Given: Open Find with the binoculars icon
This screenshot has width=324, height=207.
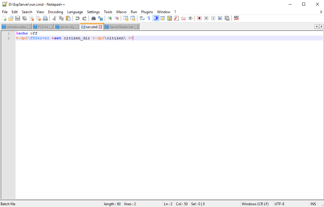Looking at the screenshot, I should pyautogui.click(x=93, y=18).
